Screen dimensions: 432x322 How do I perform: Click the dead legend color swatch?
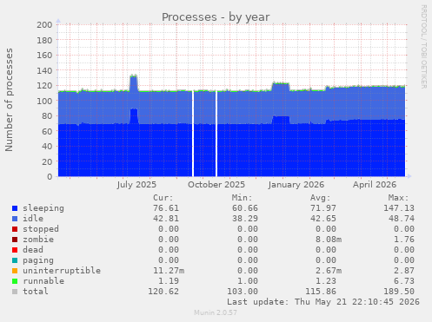coord(15,250)
